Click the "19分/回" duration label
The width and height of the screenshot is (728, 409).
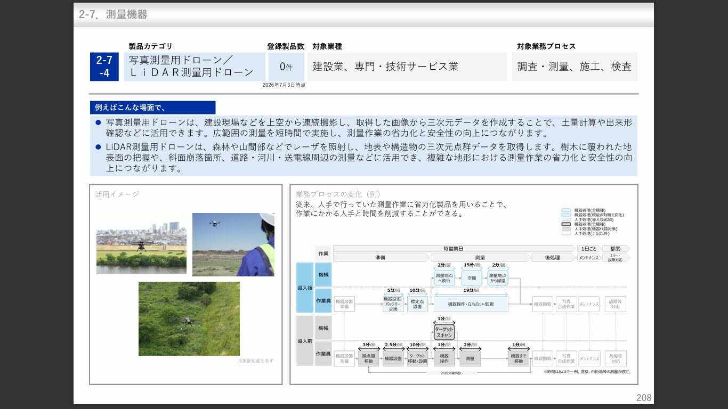(471, 291)
